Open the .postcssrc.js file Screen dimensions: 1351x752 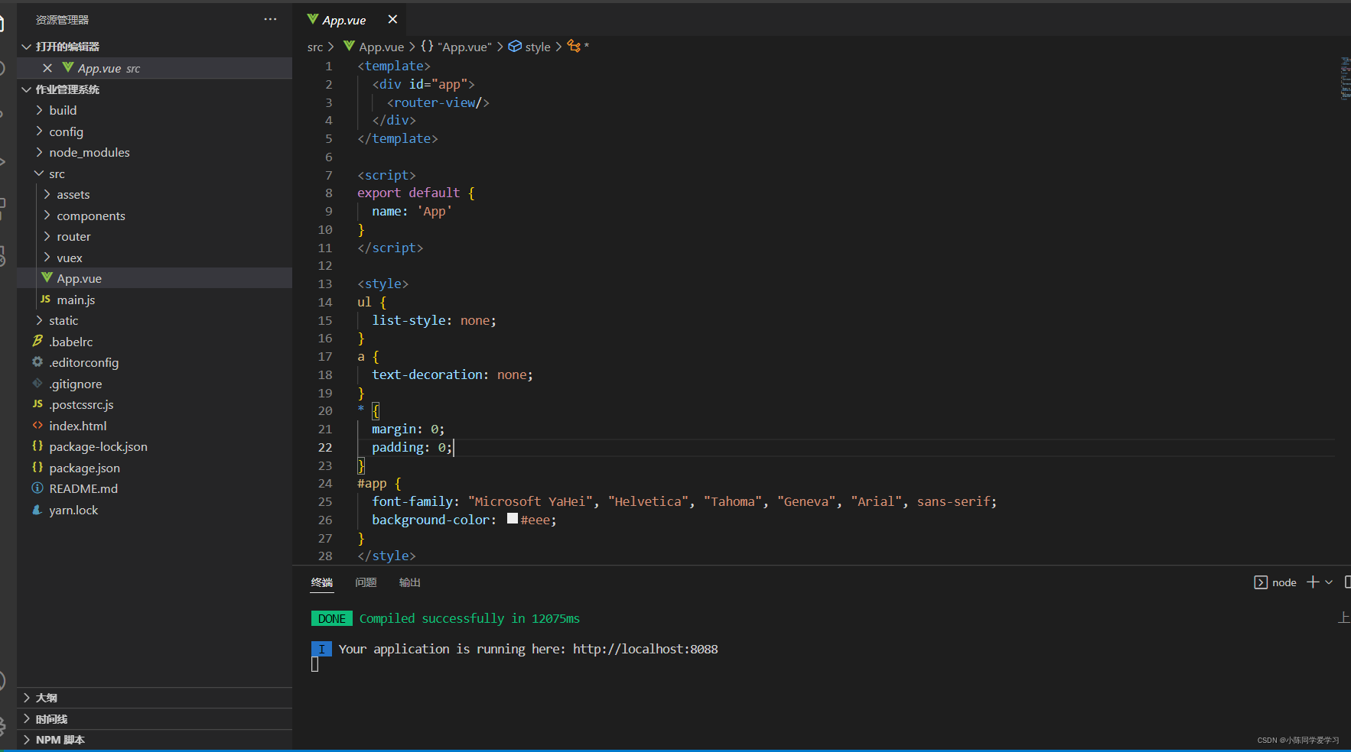tap(155, 404)
